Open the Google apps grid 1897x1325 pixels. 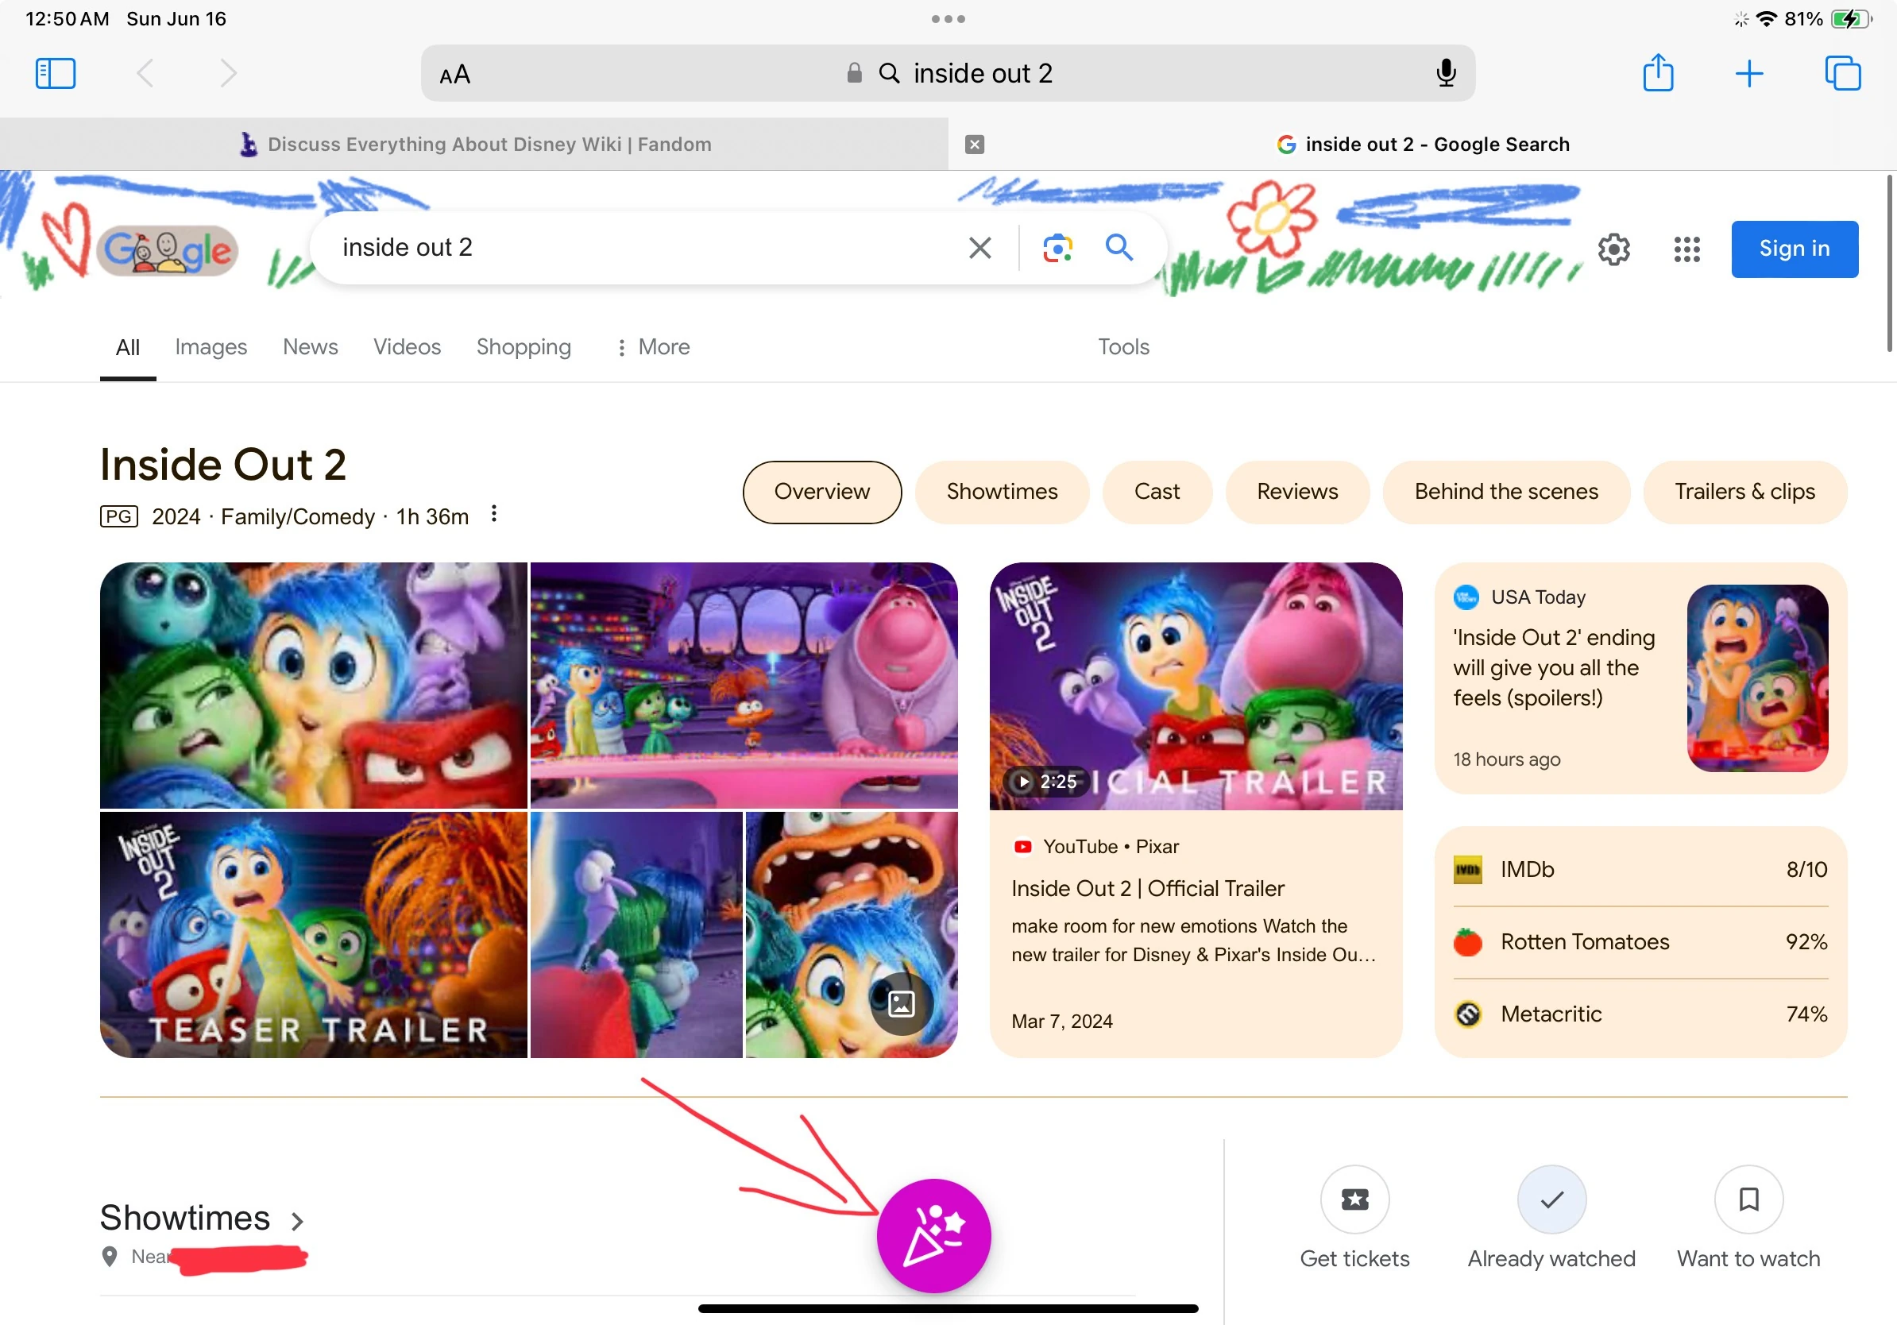1686,249
